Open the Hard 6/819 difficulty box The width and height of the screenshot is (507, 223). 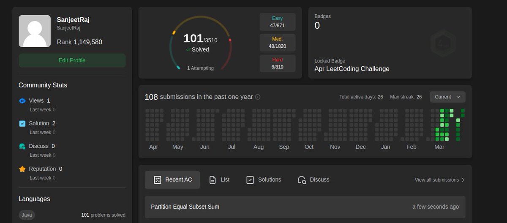coord(277,63)
